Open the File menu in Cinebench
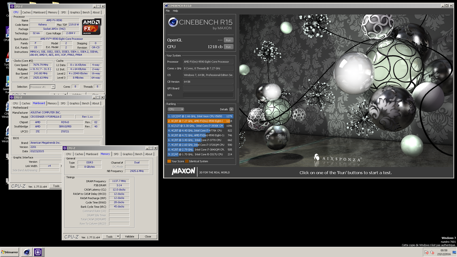Image resolution: width=457 pixels, height=257 pixels. [168, 11]
